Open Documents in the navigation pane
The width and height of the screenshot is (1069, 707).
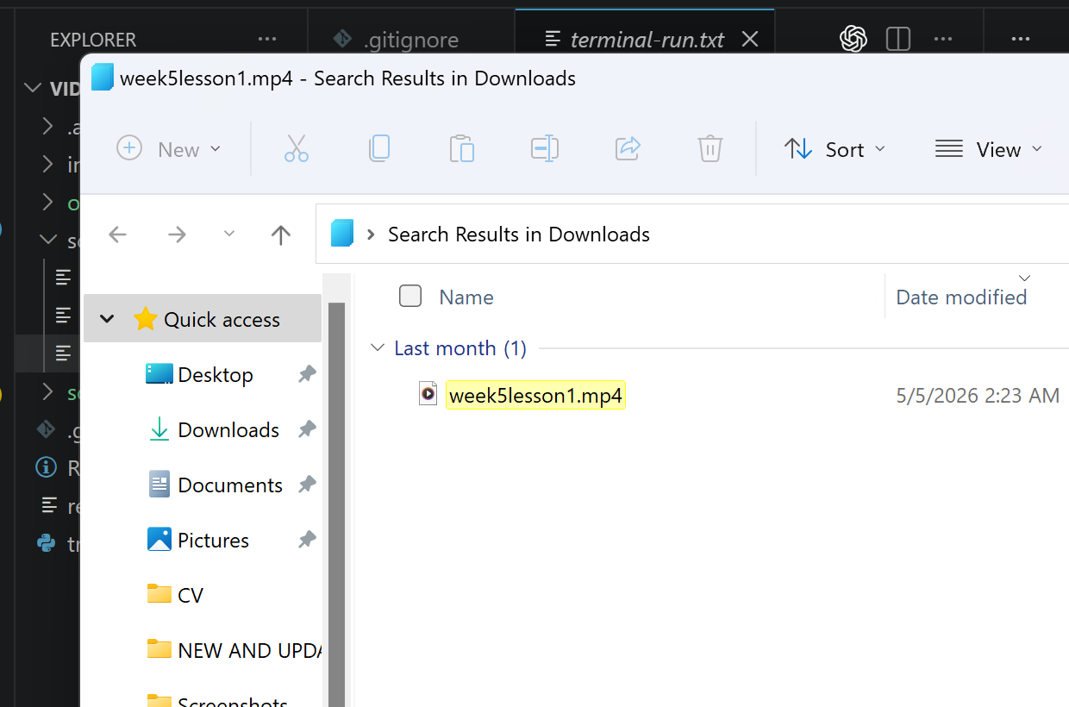click(230, 485)
